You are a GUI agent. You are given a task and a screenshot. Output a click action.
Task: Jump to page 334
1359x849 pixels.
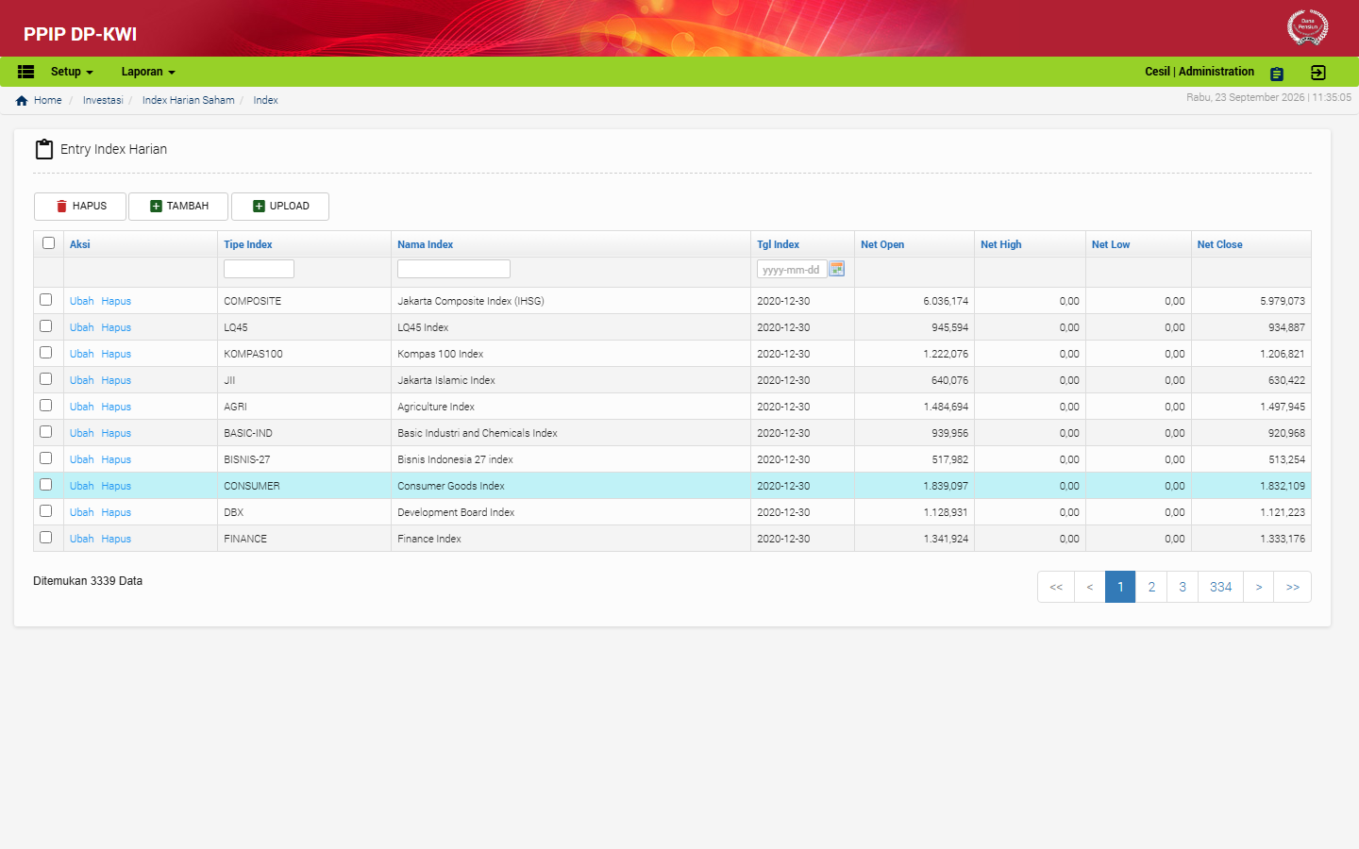pos(1221,587)
